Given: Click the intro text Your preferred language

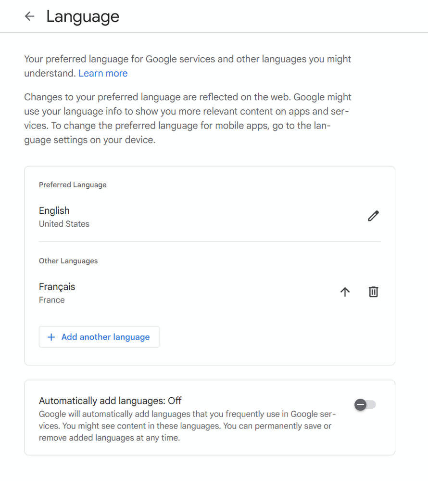Looking at the screenshot, I should pyautogui.click(x=188, y=60).
